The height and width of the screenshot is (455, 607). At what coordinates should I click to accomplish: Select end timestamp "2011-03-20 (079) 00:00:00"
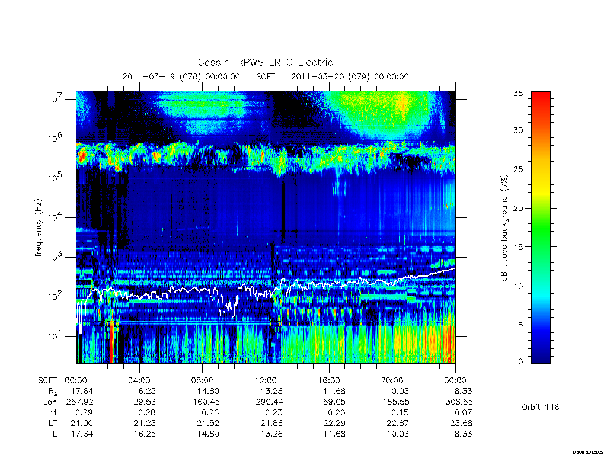[350, 76]
